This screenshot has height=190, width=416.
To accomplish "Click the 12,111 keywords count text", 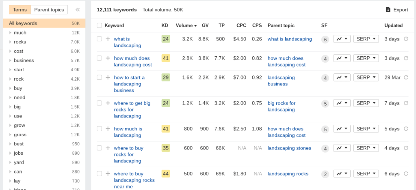I will pos(117,10).
